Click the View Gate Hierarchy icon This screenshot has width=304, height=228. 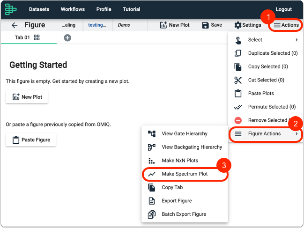pos(152,133)
